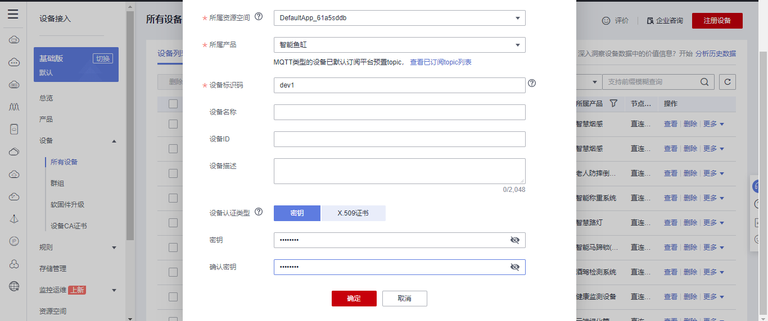Image resolution: width=768 pixels, height=321 pixels.
Task: Open 总览 in the sidebar
Action: (x=46, y=98)
